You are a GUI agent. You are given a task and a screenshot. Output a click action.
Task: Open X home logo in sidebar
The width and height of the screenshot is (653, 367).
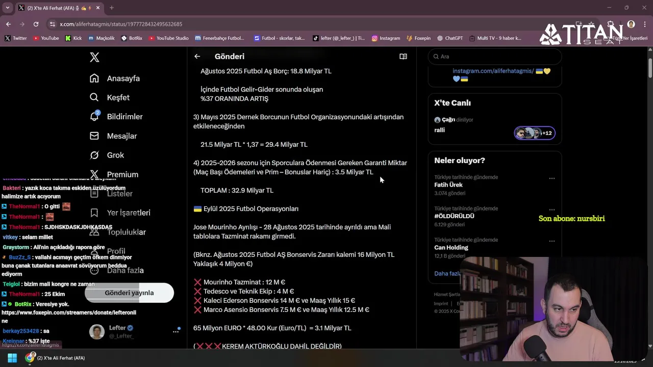tap(94, 57)
